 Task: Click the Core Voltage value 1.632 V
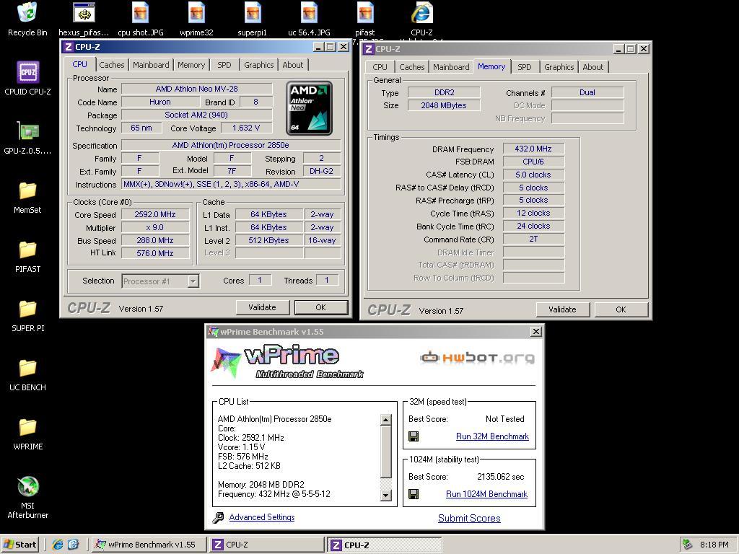click(x=246, y=128)
